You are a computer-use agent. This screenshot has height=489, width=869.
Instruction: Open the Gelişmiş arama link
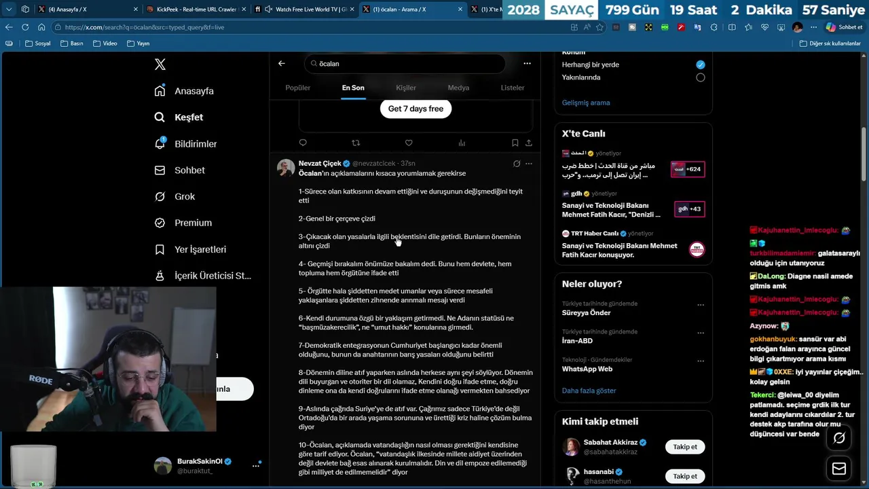(x=586, y=103)
